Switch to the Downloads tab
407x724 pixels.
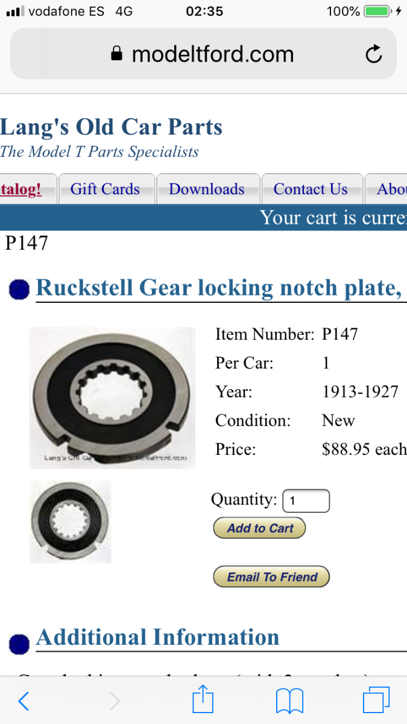(207, 189)
